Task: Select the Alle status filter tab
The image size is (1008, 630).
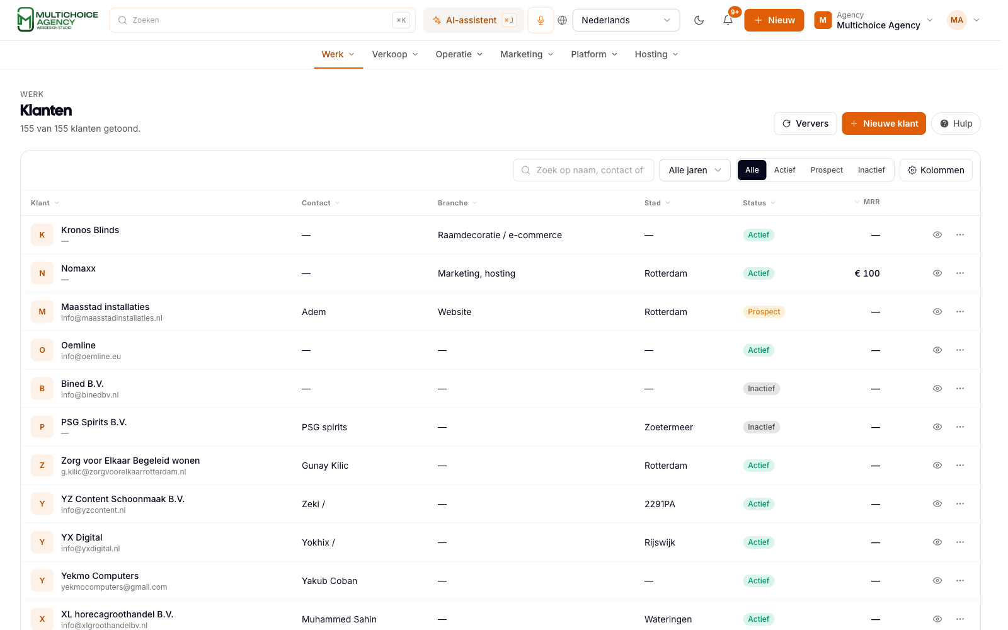Action: tap(752, 170)
